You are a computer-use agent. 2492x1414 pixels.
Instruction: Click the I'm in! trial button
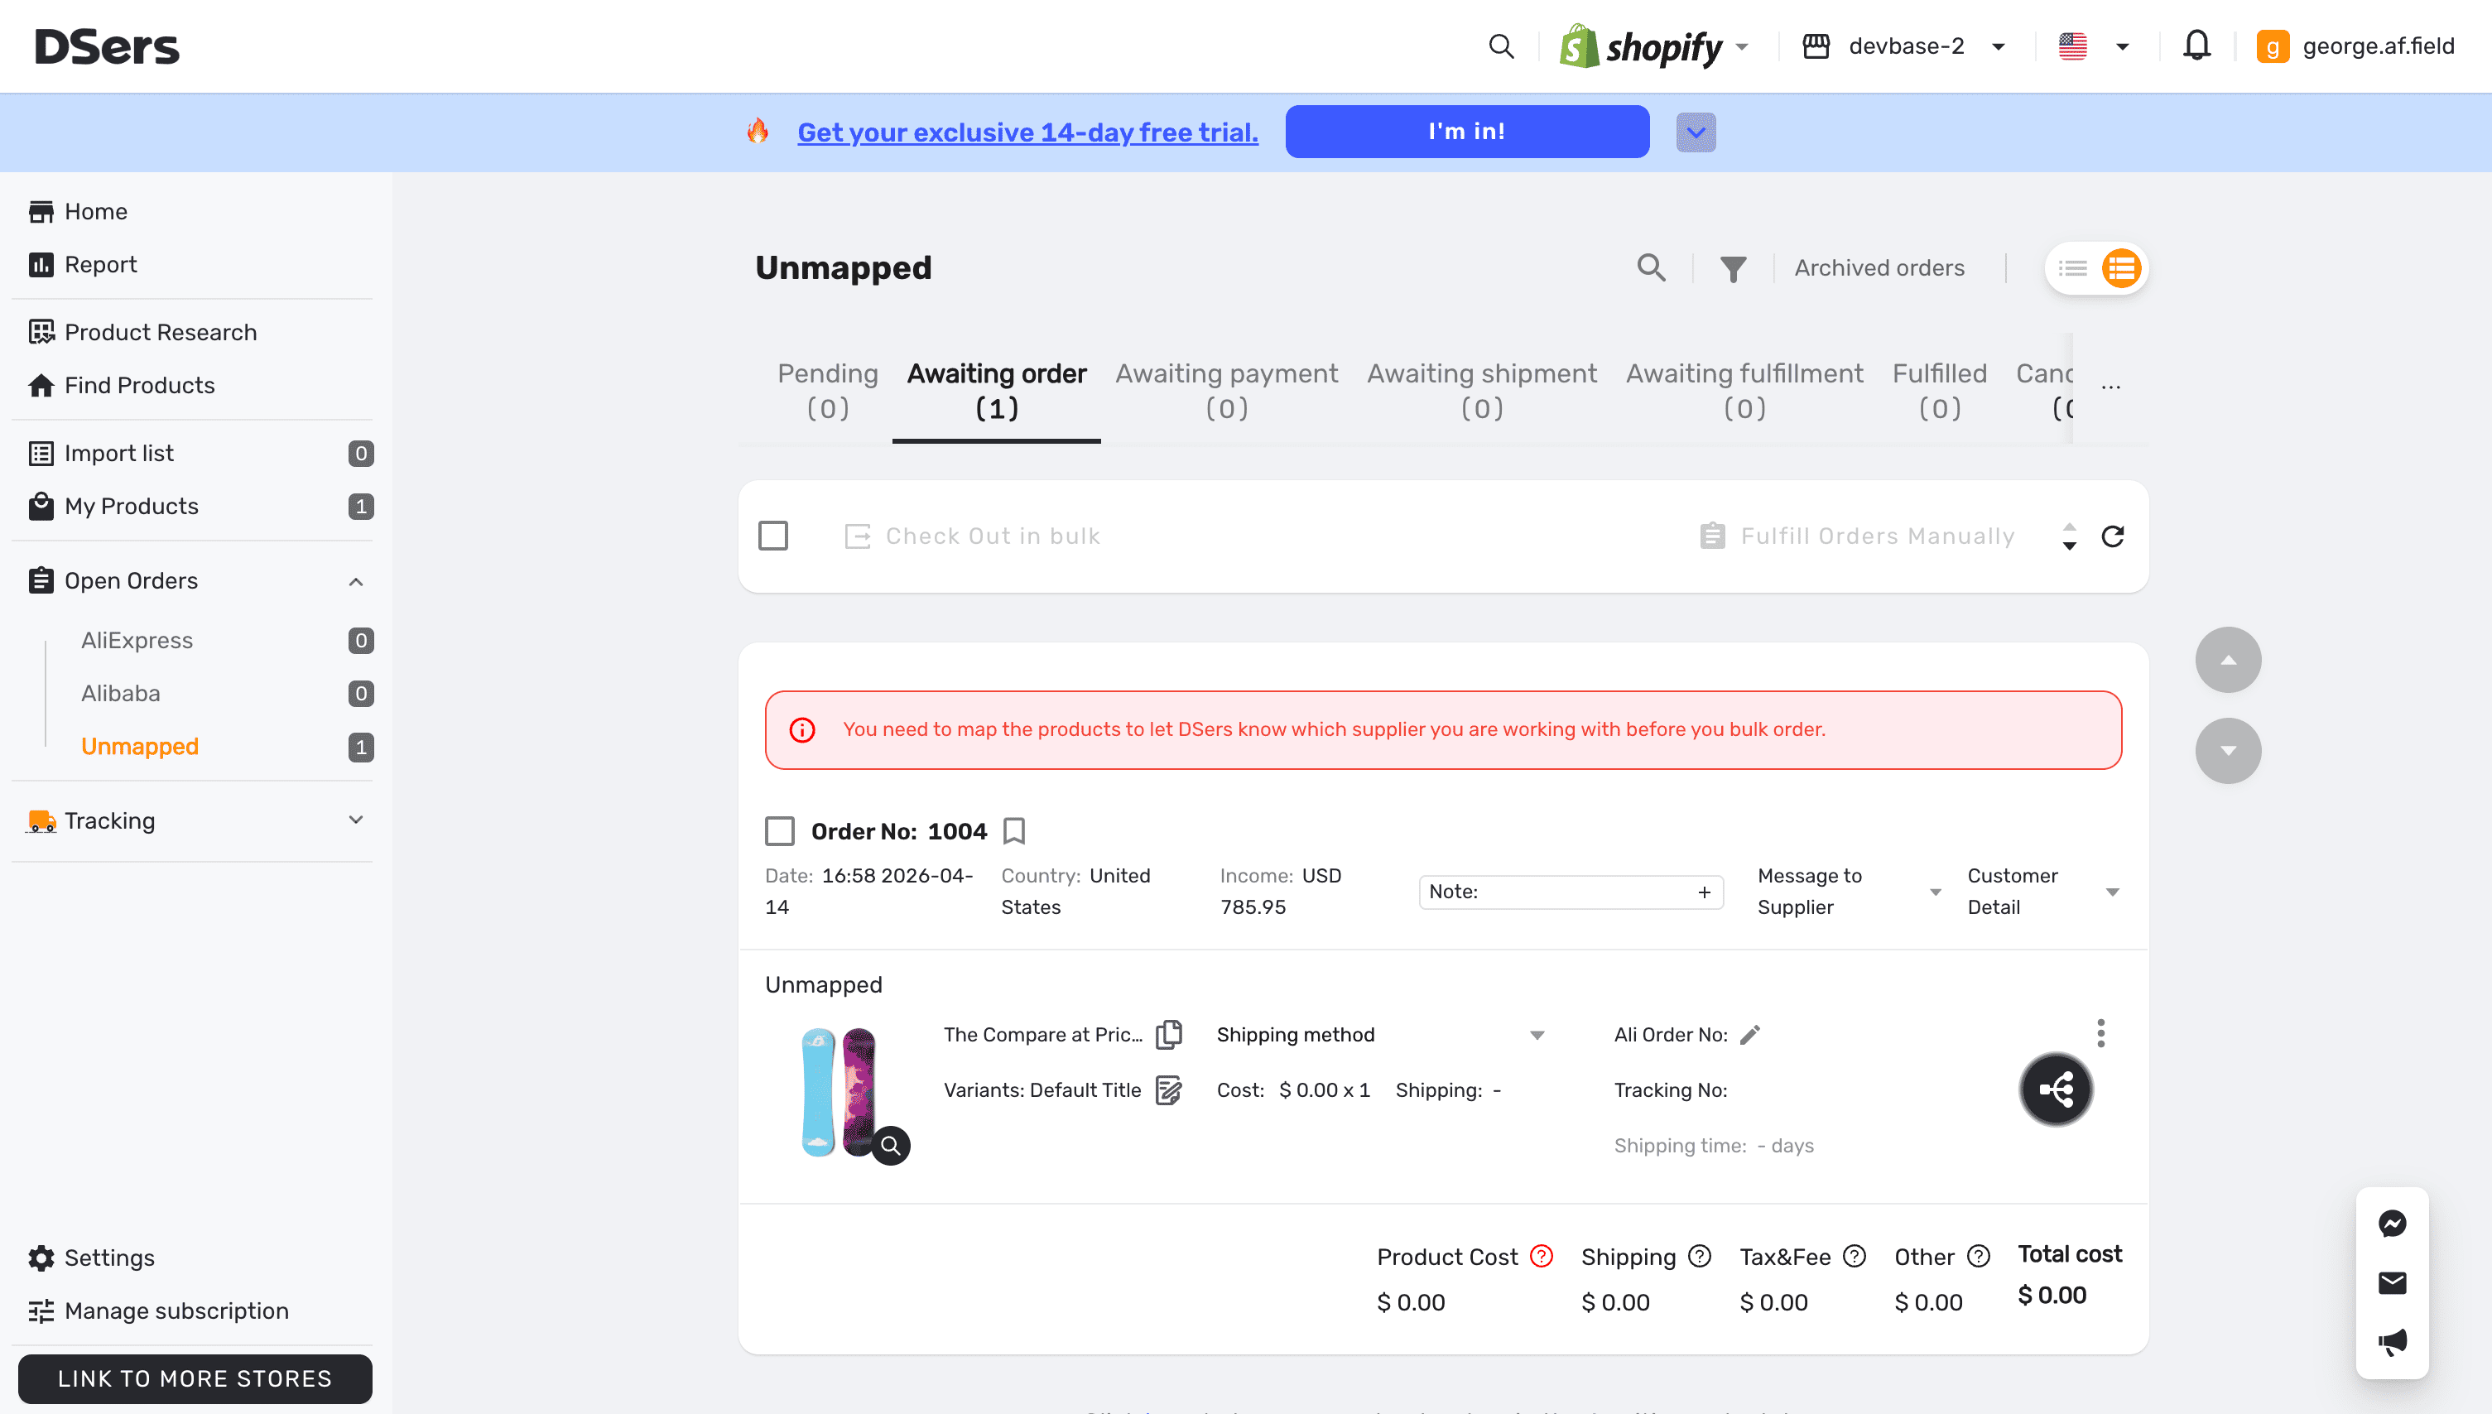(x=1466, y=131)
